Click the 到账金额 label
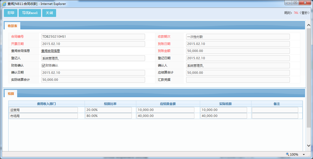313x159 pixels. pos(164,51)
